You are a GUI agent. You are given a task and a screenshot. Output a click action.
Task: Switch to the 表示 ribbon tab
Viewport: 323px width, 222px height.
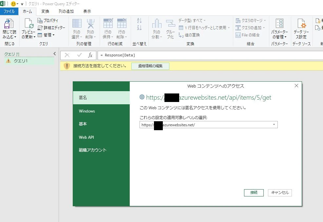click(87, 11)
